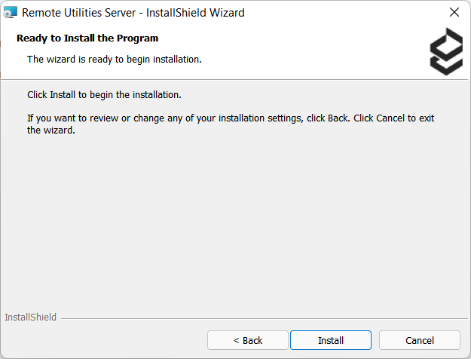Click the blank footer area left of Back
The width and height of the screenshot is (471, 359).
coord(106,340)
